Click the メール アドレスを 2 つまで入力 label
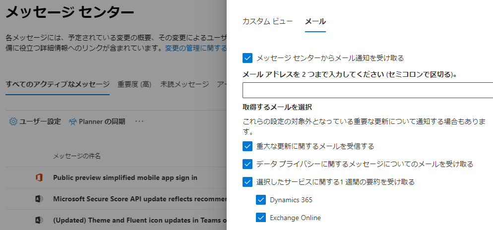493x230 pixels. pyautogui.click(x=350, y=74)
